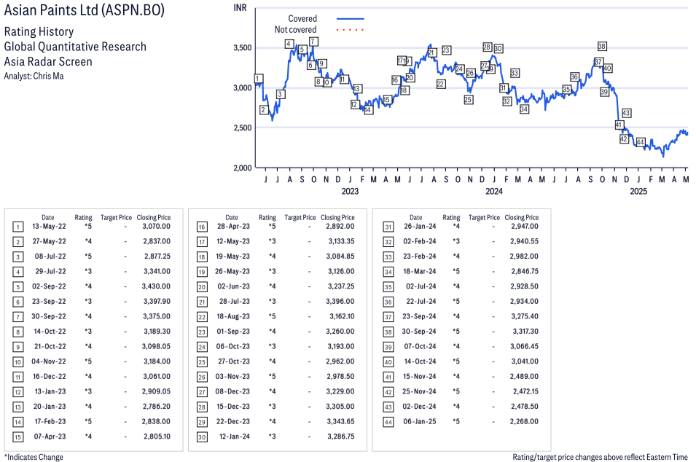Click the date 29-Jul-22
This screenshot has width=696, height=462.
50,271
